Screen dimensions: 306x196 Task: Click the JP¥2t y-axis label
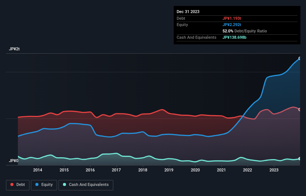[x=14, y=49]
